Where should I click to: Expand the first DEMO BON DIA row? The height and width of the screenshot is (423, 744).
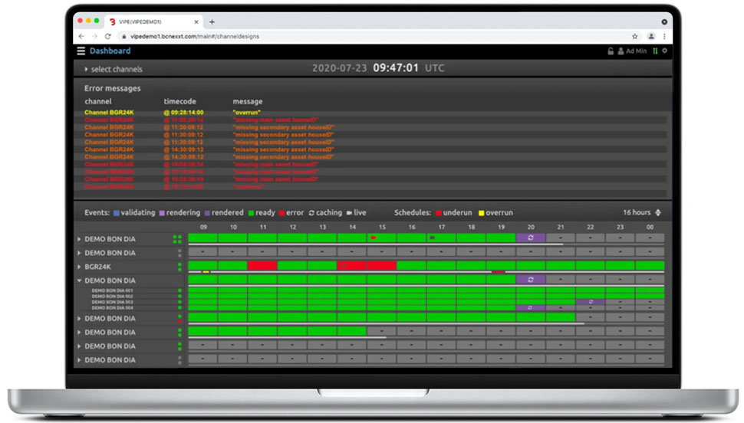click(x=79, y=239)
